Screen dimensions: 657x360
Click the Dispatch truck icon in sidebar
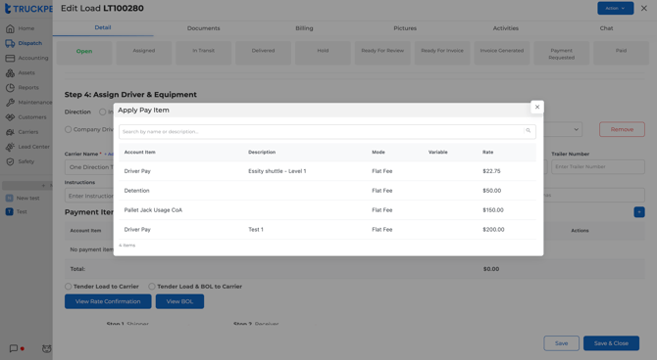pyautogui.click(x=10, y=43)
